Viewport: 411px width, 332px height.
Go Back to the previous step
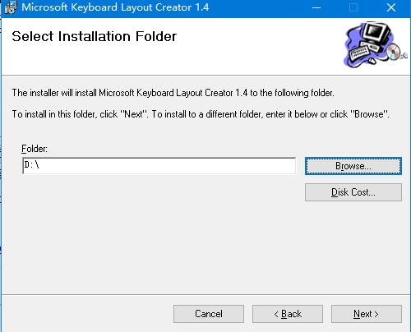pos(288,314)
